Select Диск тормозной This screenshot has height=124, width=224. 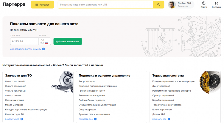coord(161,86)
